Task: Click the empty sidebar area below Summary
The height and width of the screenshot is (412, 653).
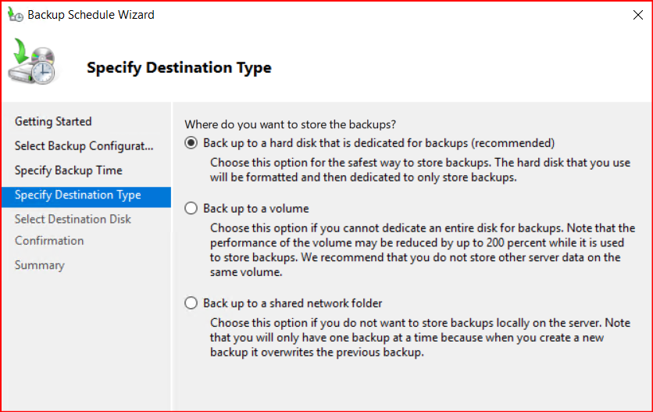Action: (85, 344)
